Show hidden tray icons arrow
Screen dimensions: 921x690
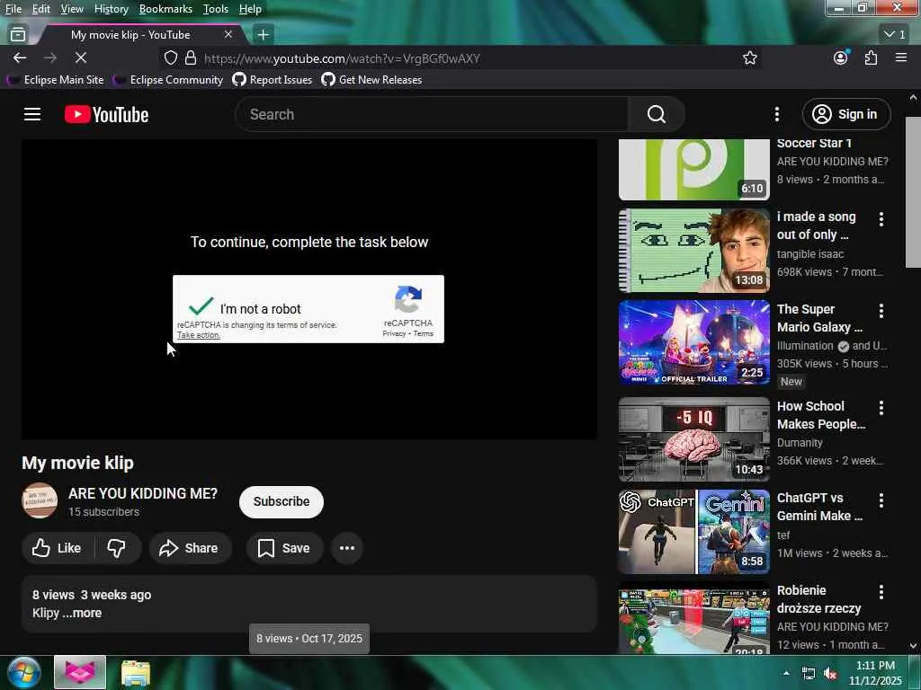[786, 673]
